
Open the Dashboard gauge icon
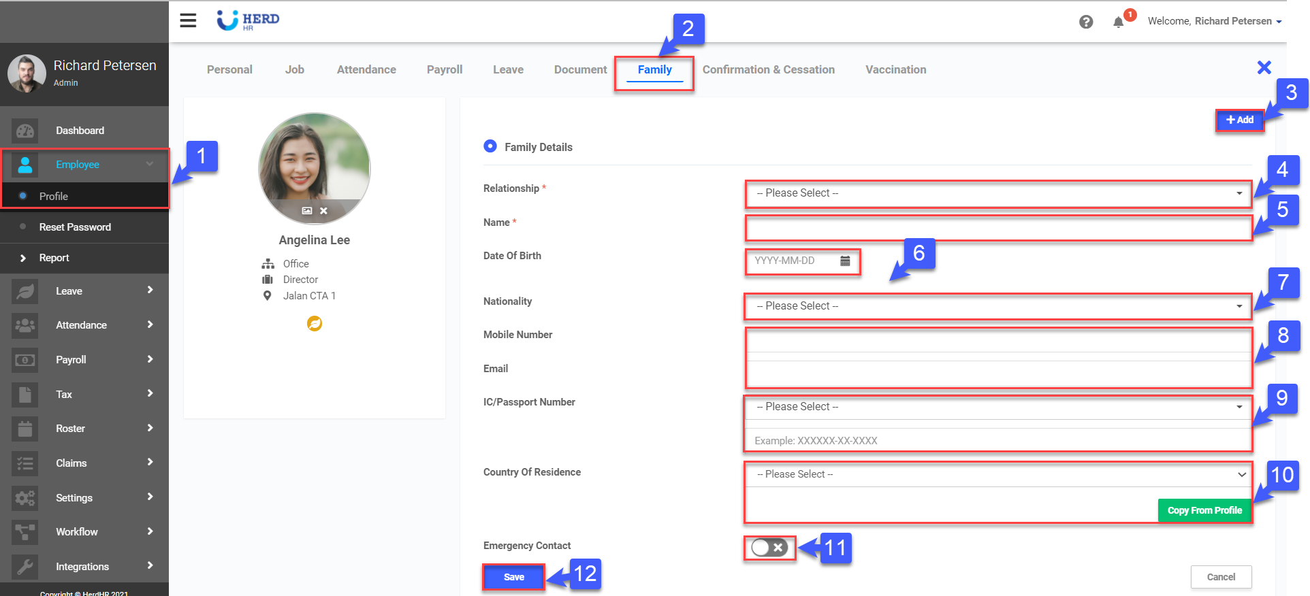[x=25, y=131]
